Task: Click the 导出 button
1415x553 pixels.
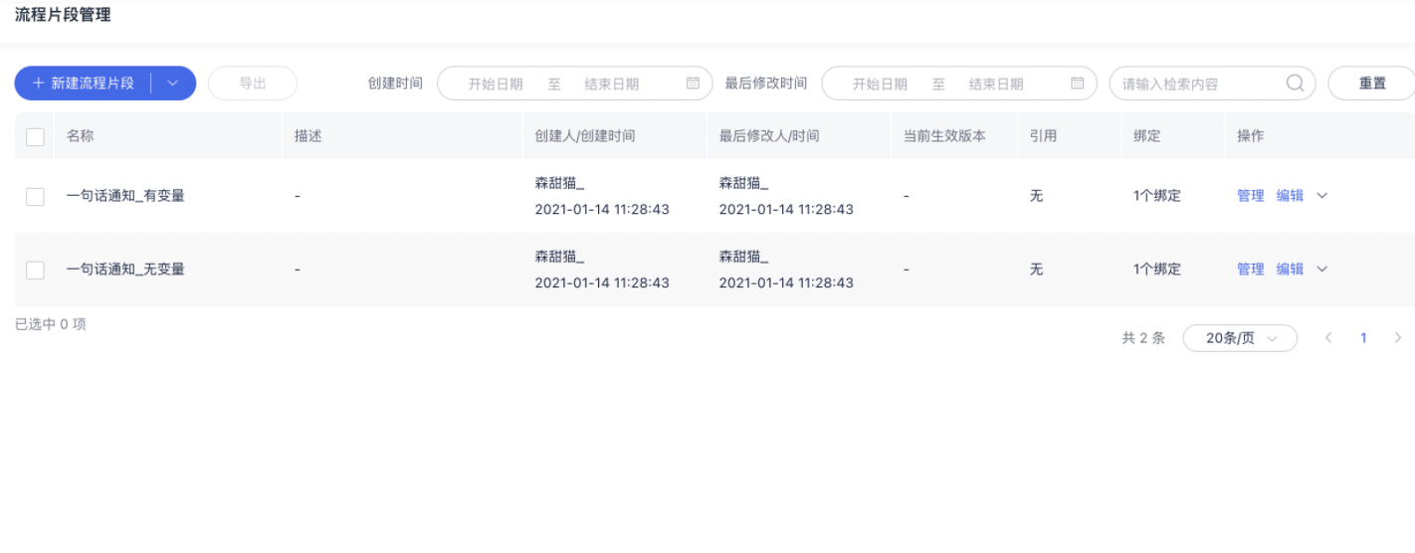Action: [253, 84]
